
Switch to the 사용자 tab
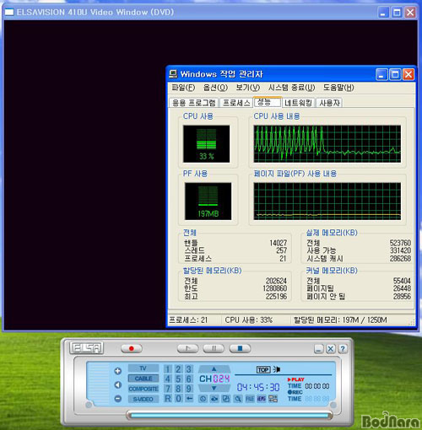pos(329,103)
